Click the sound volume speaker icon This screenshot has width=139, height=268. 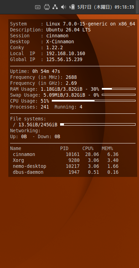(64, 7)
